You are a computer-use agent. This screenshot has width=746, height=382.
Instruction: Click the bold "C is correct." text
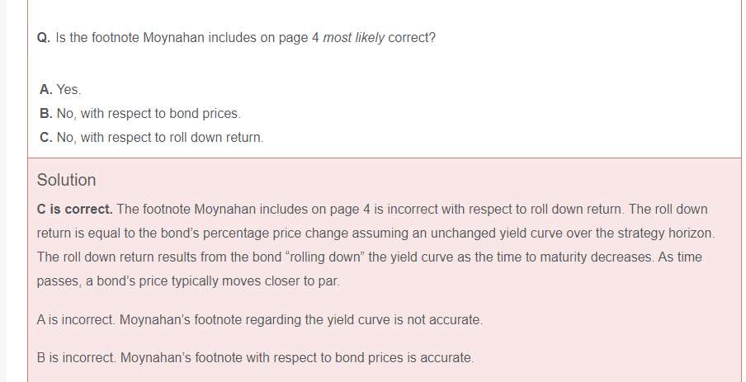click(x=74, y=210)
